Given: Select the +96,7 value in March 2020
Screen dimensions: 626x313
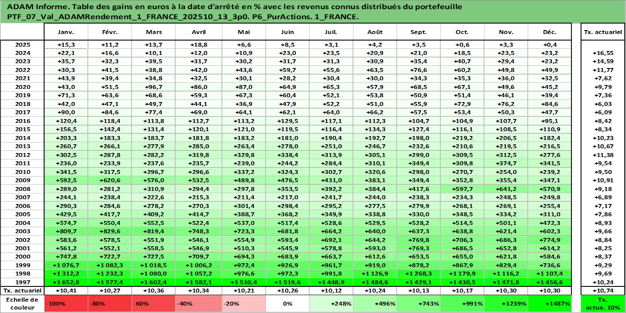Looking at the screenshot, I should tap(153, 87).
